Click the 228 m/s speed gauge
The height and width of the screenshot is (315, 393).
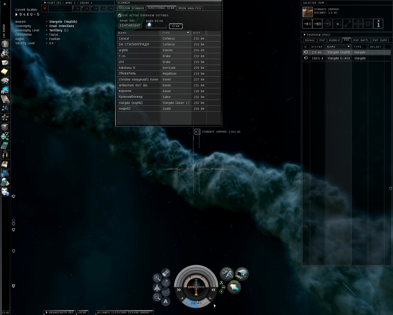[196, 303]
